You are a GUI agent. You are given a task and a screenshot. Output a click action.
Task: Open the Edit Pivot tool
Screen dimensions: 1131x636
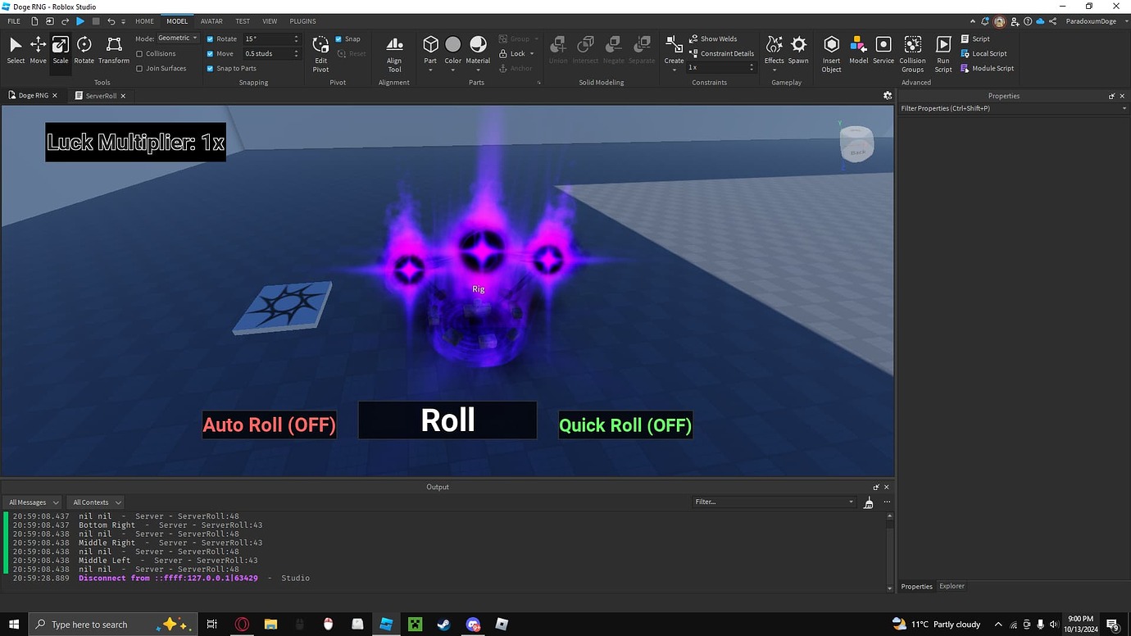(x=320, y=50)
